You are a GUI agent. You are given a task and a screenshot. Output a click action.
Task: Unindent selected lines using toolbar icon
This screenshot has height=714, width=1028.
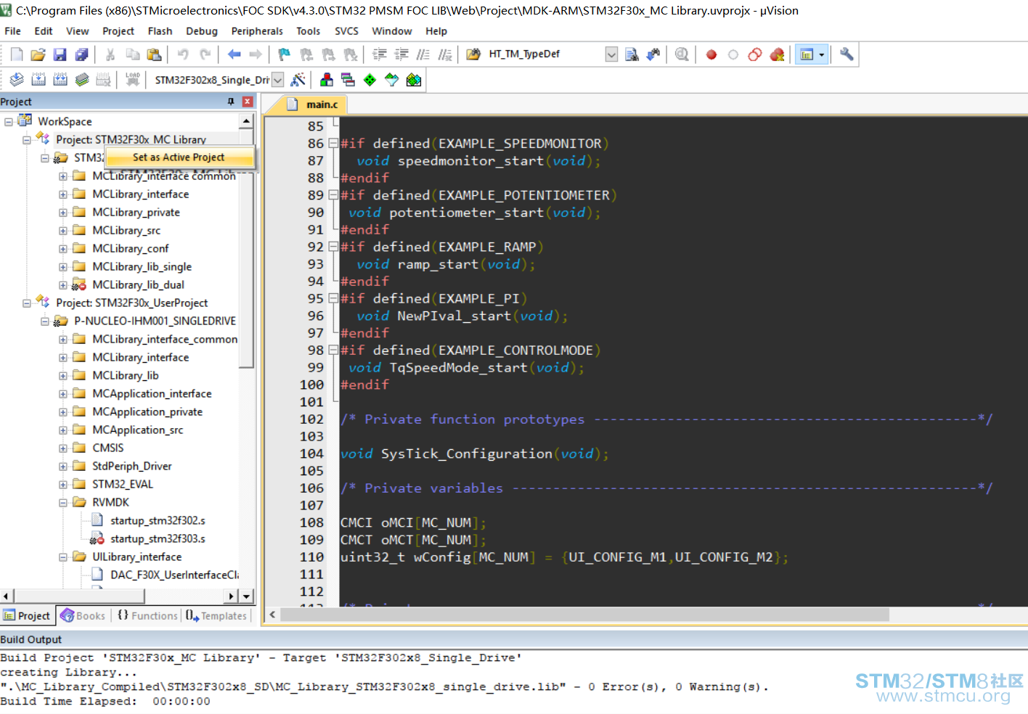click(x=401, y=54)
